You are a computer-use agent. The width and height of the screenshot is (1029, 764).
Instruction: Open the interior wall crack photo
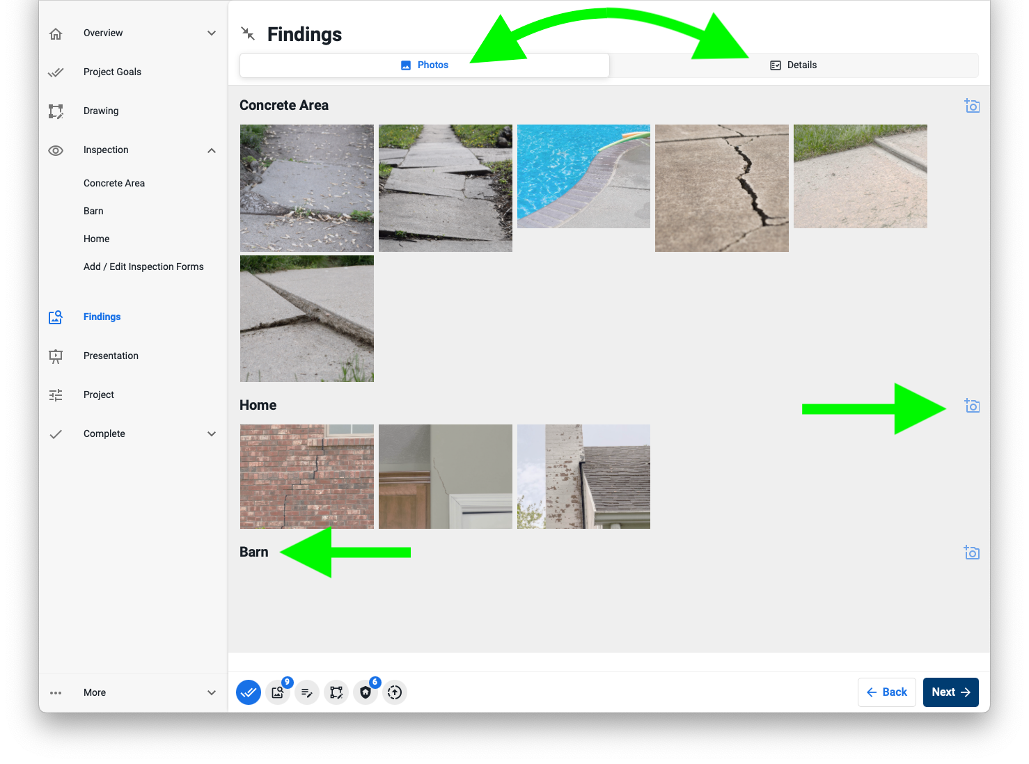tap(446, 477)
